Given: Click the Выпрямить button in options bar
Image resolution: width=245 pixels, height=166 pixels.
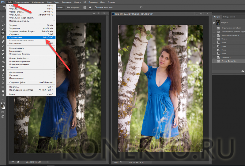Looking at the screenshot, I should click(75, 7).
